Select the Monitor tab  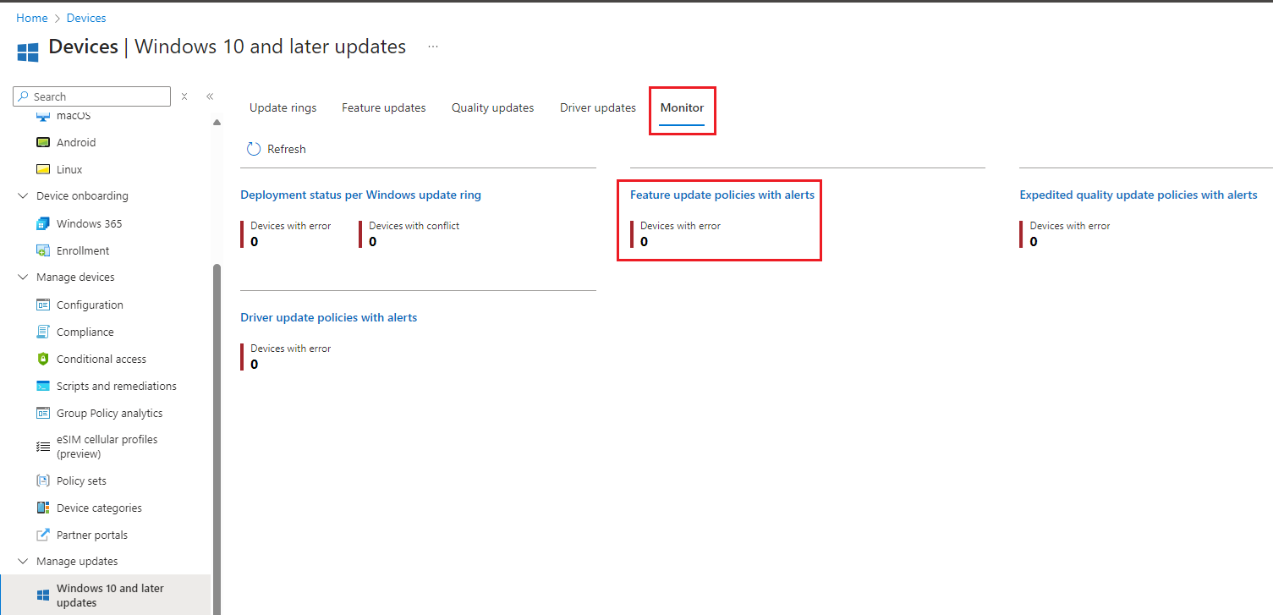click(x=682, y=108)
